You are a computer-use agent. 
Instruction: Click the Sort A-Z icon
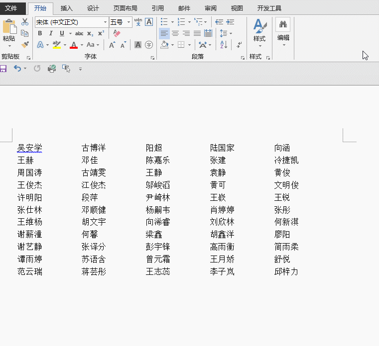point(224,45)
